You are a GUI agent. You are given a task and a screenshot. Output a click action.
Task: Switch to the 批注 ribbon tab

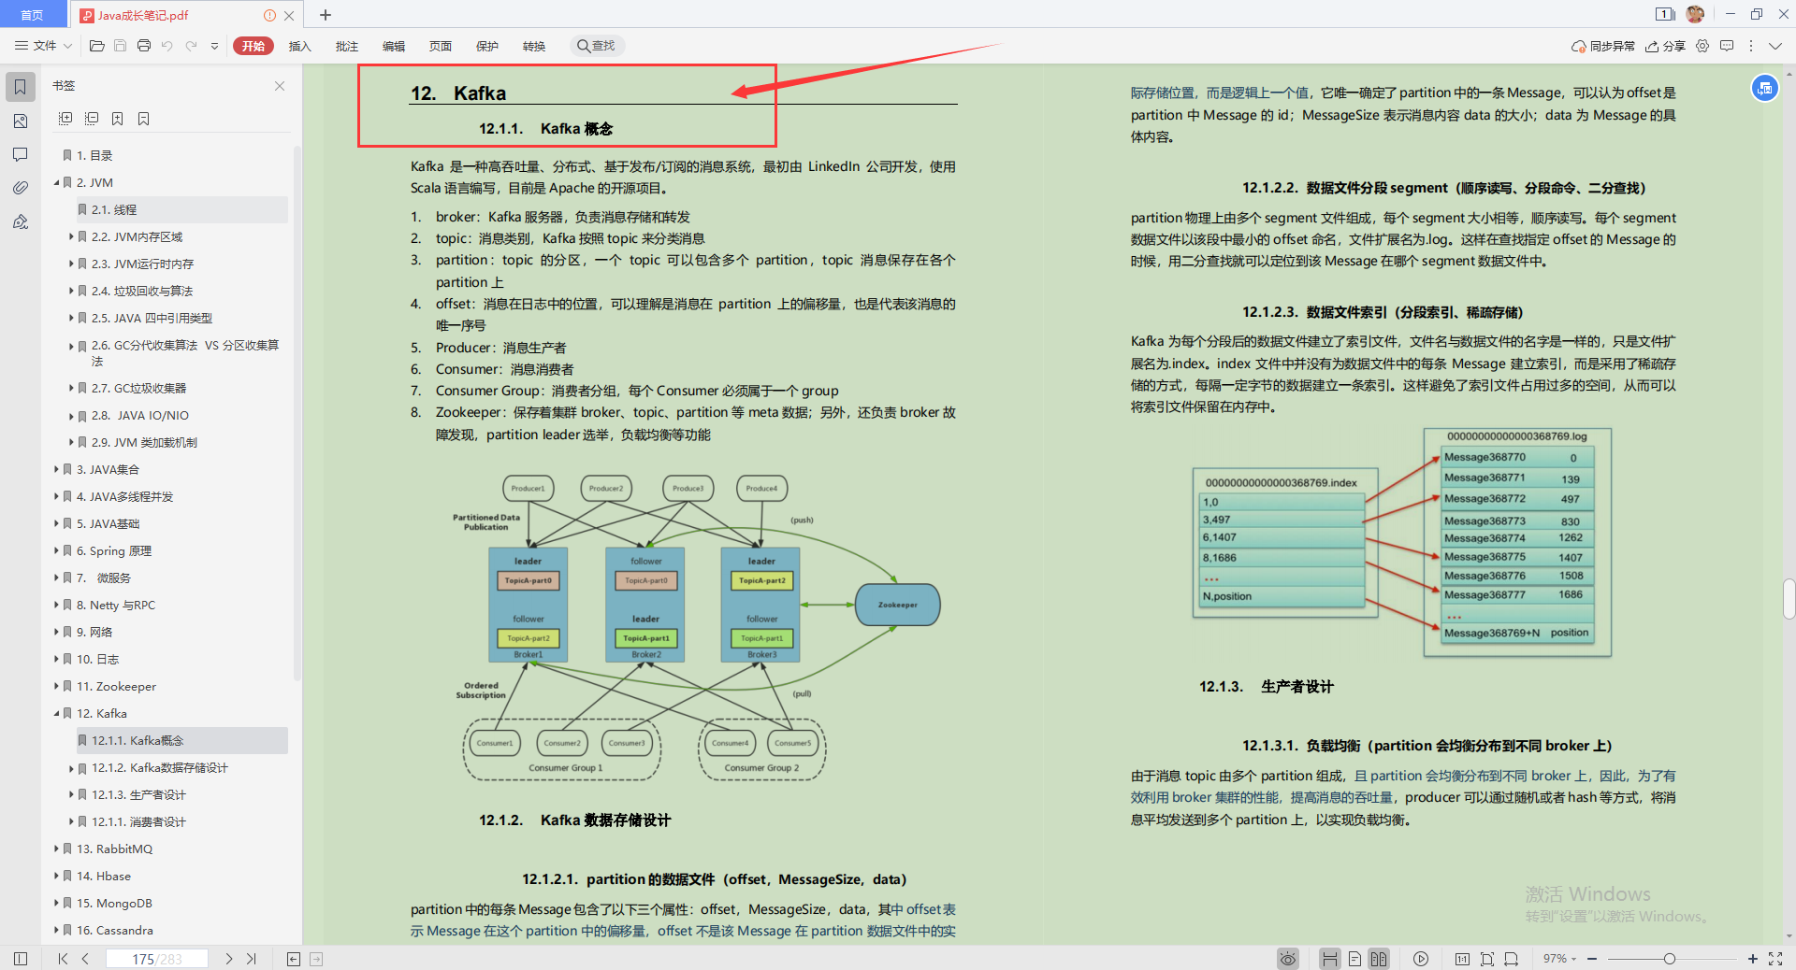[x=346, y=46]
